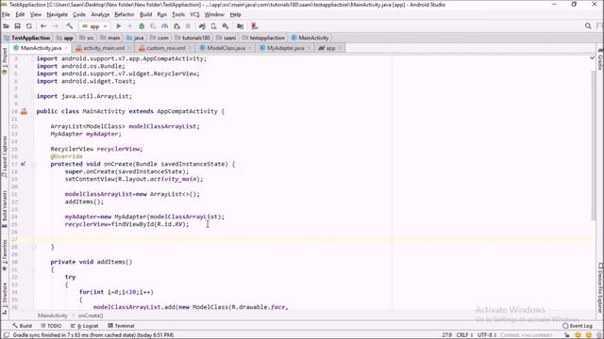Click the Profile app gauge icon
This screenshot has height=339, width=604.
165,26
